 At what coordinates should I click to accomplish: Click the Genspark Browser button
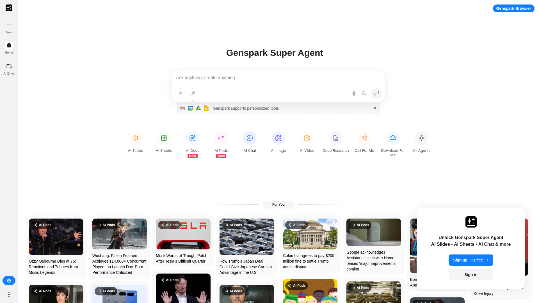tap(513, 8)
